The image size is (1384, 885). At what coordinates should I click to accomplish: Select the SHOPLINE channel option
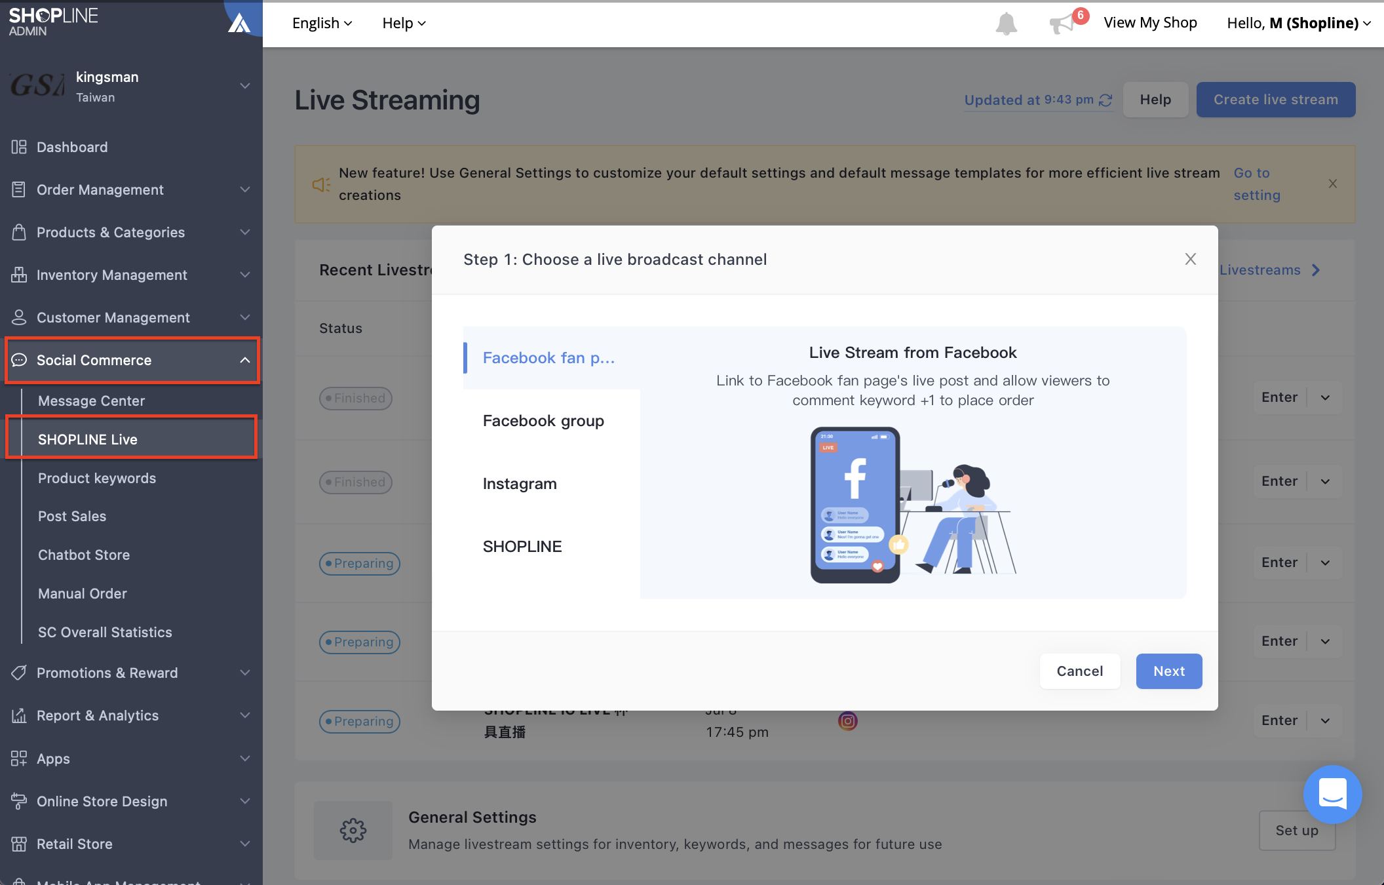point(552,547)
